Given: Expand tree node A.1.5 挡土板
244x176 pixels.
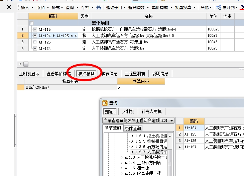Looking at the screenshot, I should (122, 168).
